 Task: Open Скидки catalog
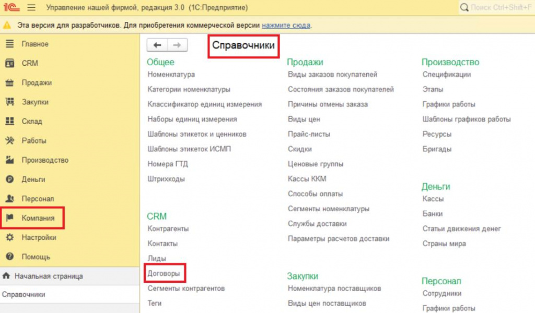(299, 149)
